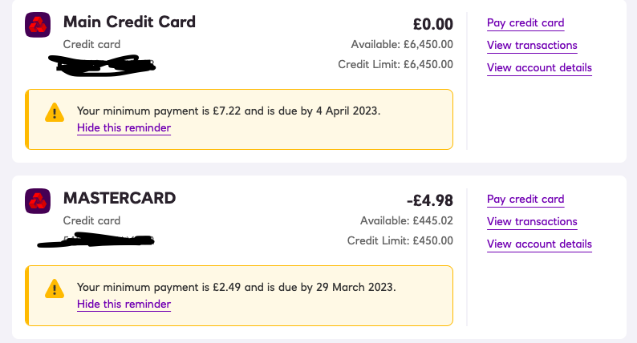
Task: View account details for Main Credit Card
Action: pos(539,67)
